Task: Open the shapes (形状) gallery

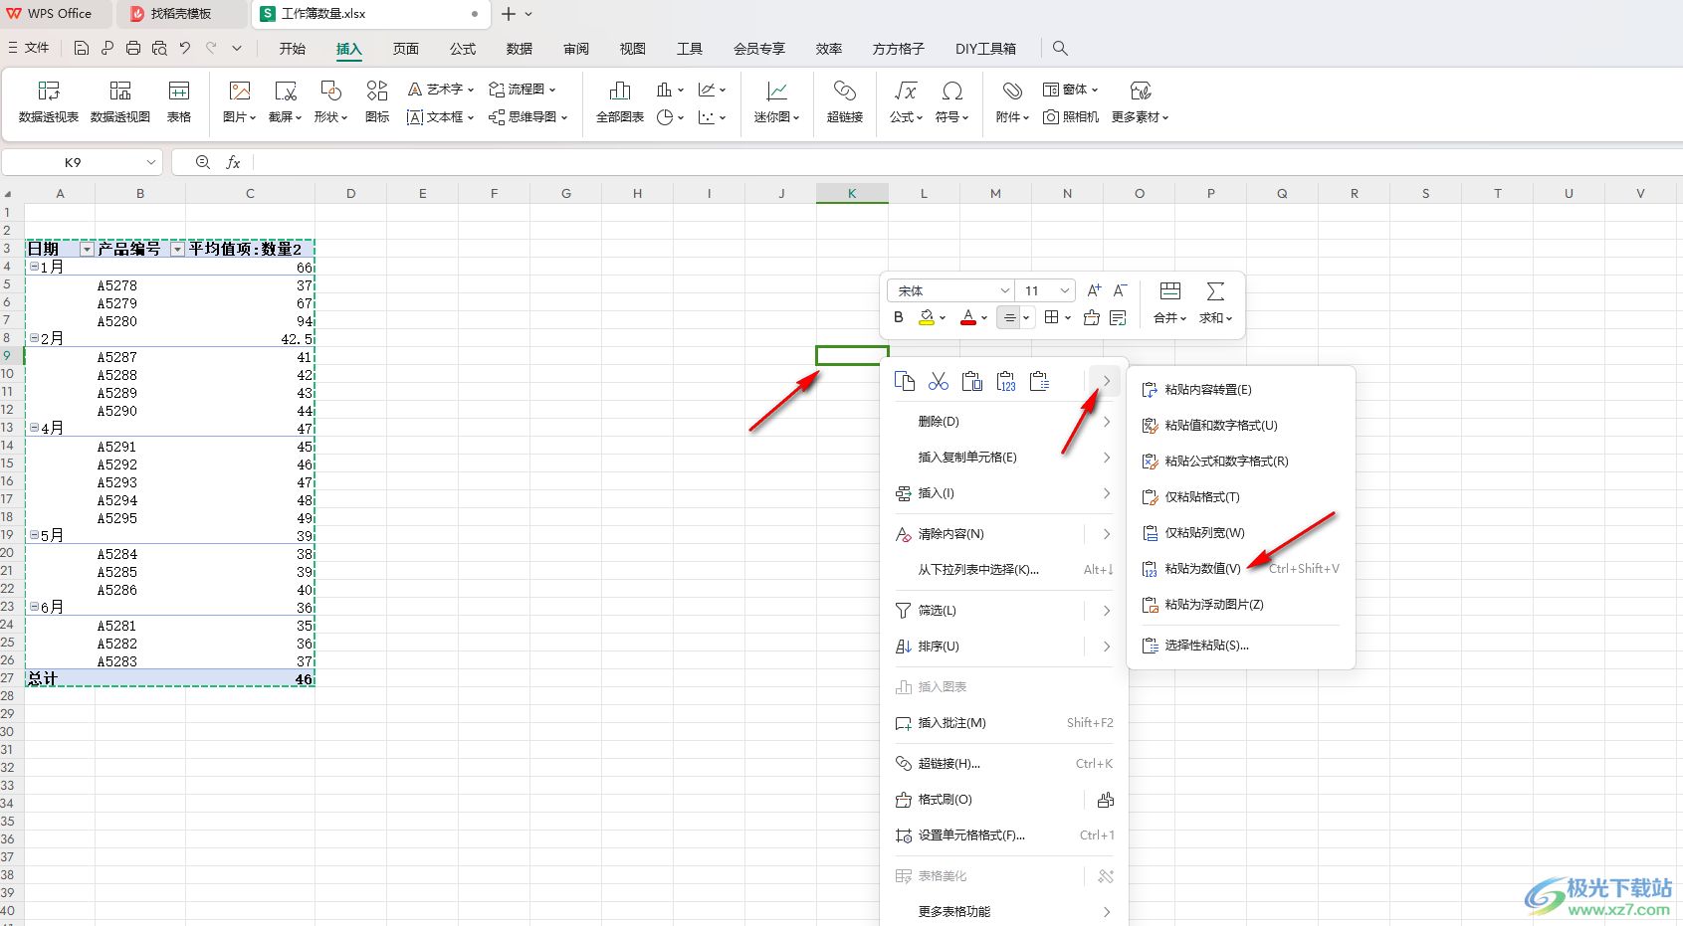Action: tap(330, 102)
